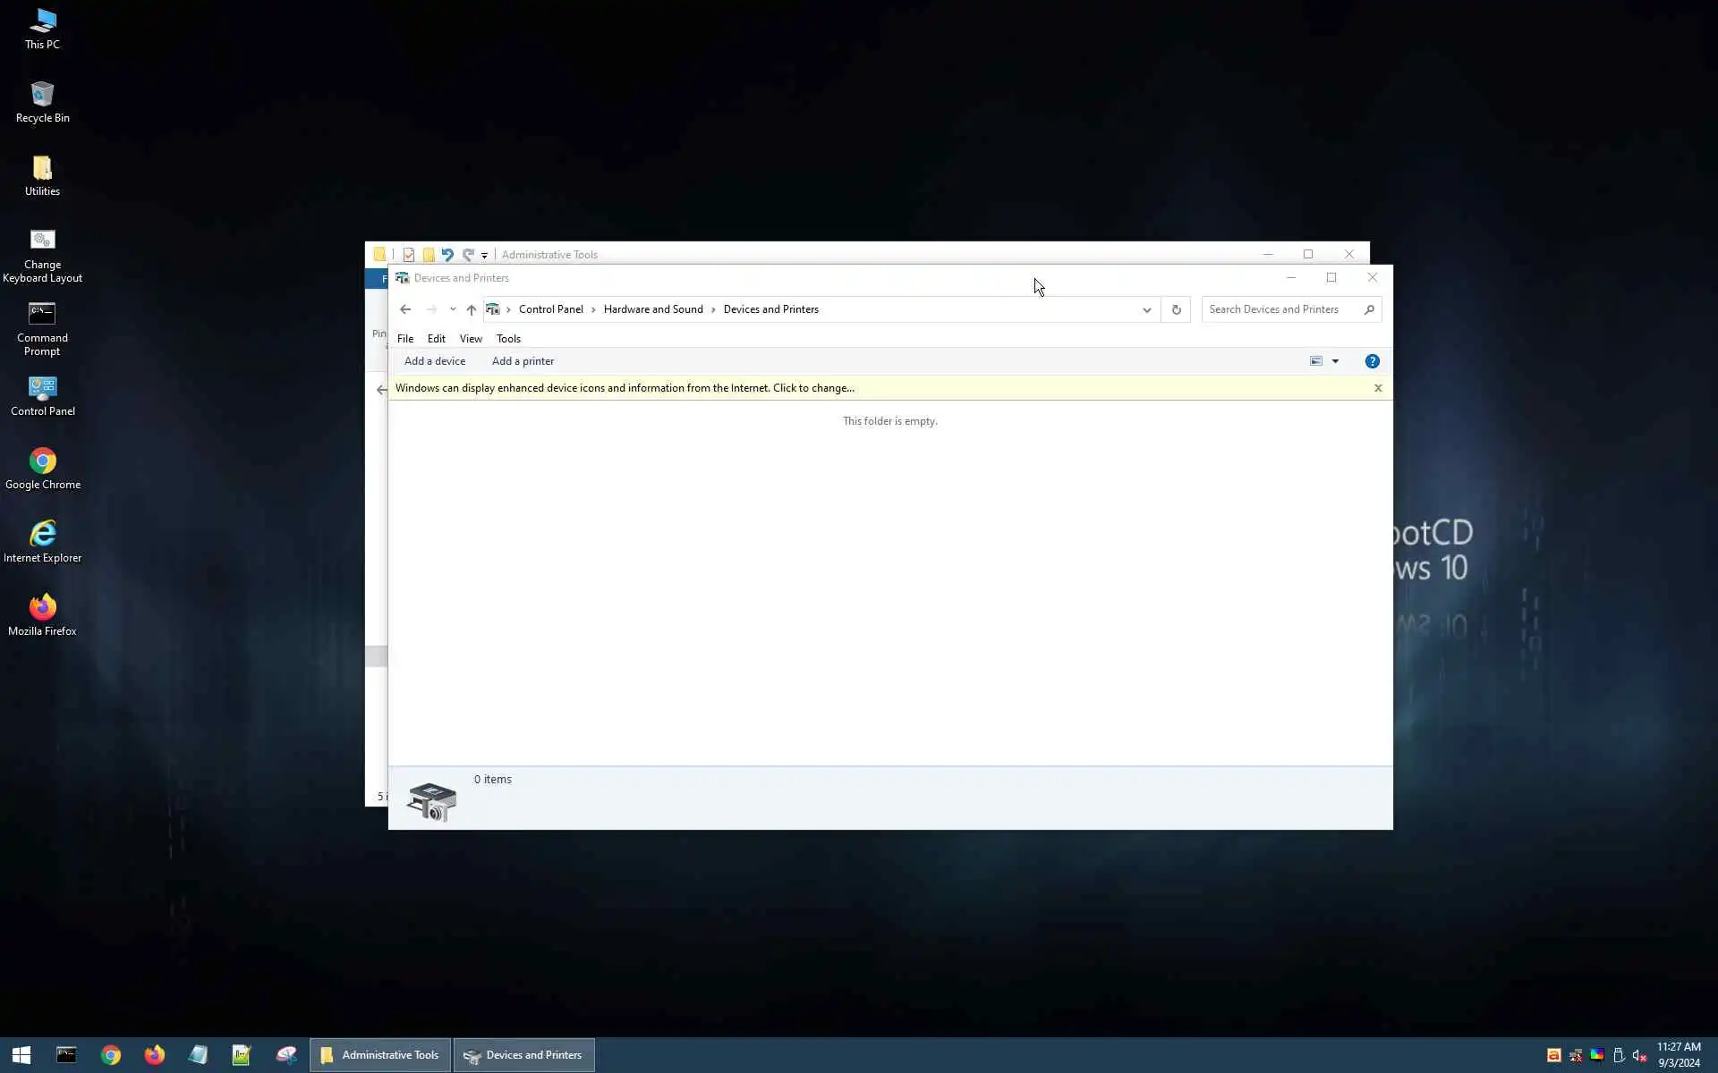This screenshot has width=1718, height=1073.
Task: Click the search magnifier icon
Action: tap(1369, 309)
